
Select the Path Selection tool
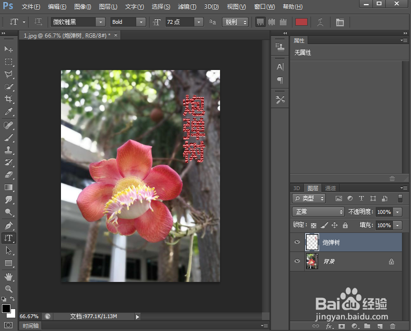pyautogui.click(x=9, y=251)
